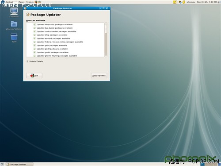221x166 pixels.
Task: Click the Show Desktop button in bottom panel
Action: pyautogui.click(x=2, y=164)
